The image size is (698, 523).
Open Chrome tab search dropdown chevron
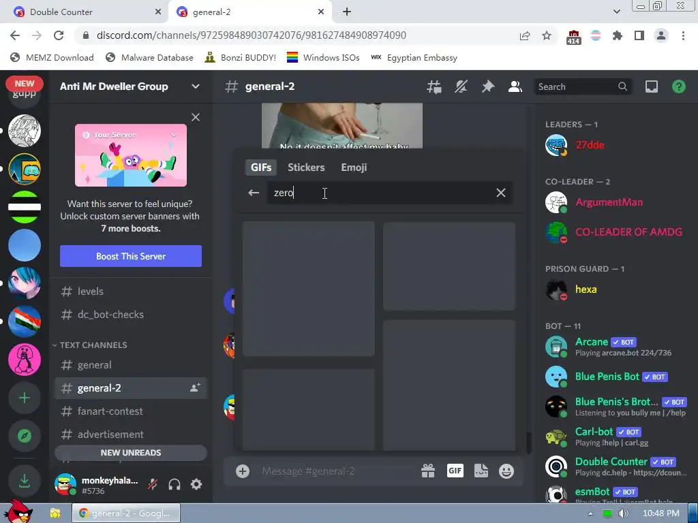coord(616,12)
